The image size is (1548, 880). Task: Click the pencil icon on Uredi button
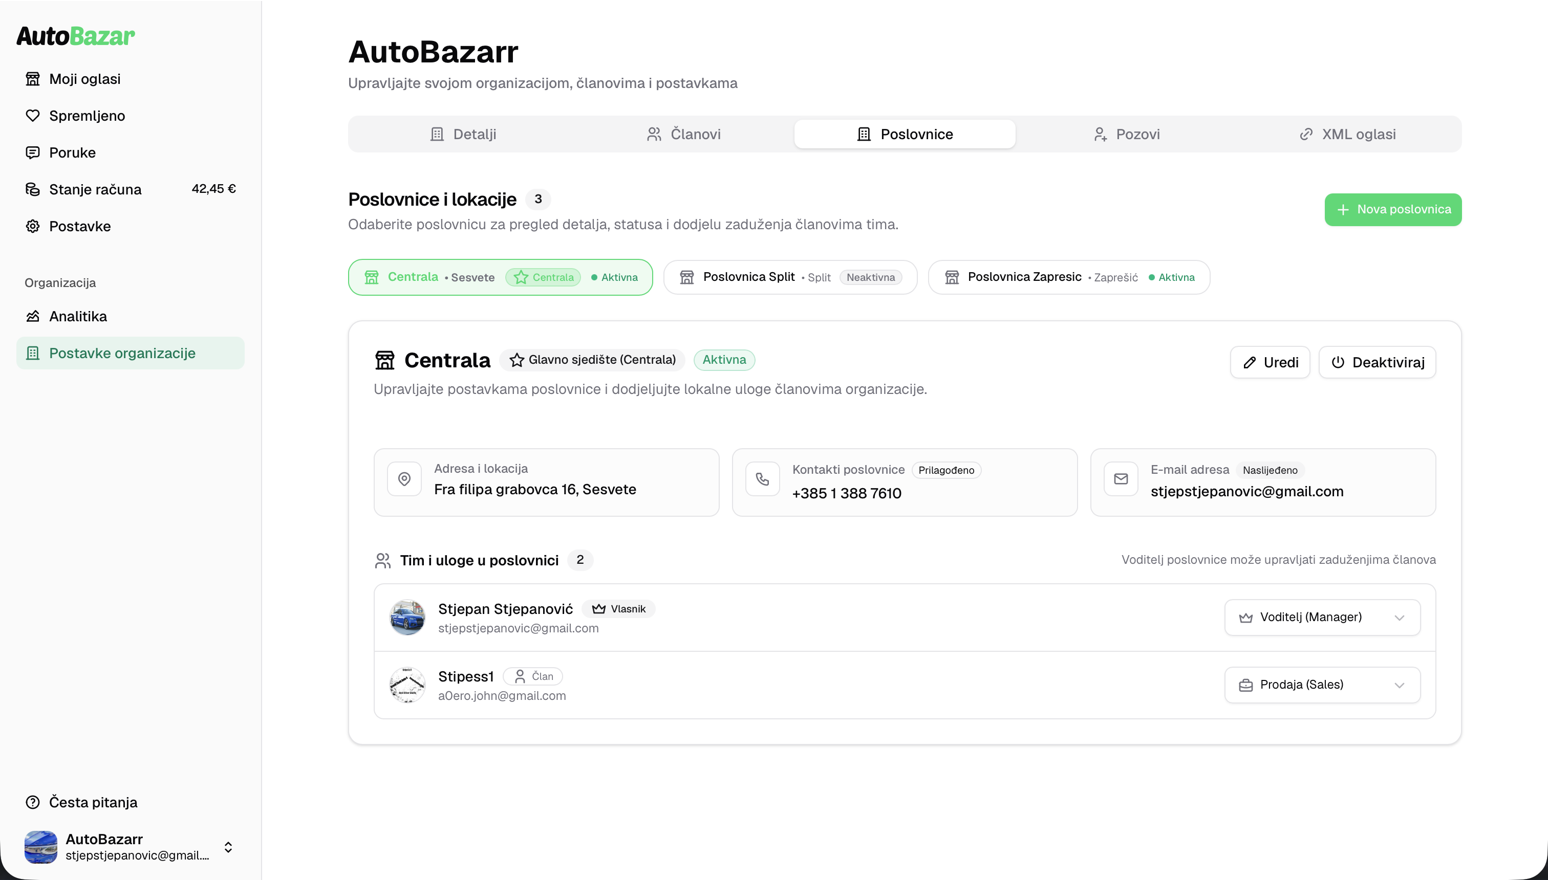point(1249,363)
